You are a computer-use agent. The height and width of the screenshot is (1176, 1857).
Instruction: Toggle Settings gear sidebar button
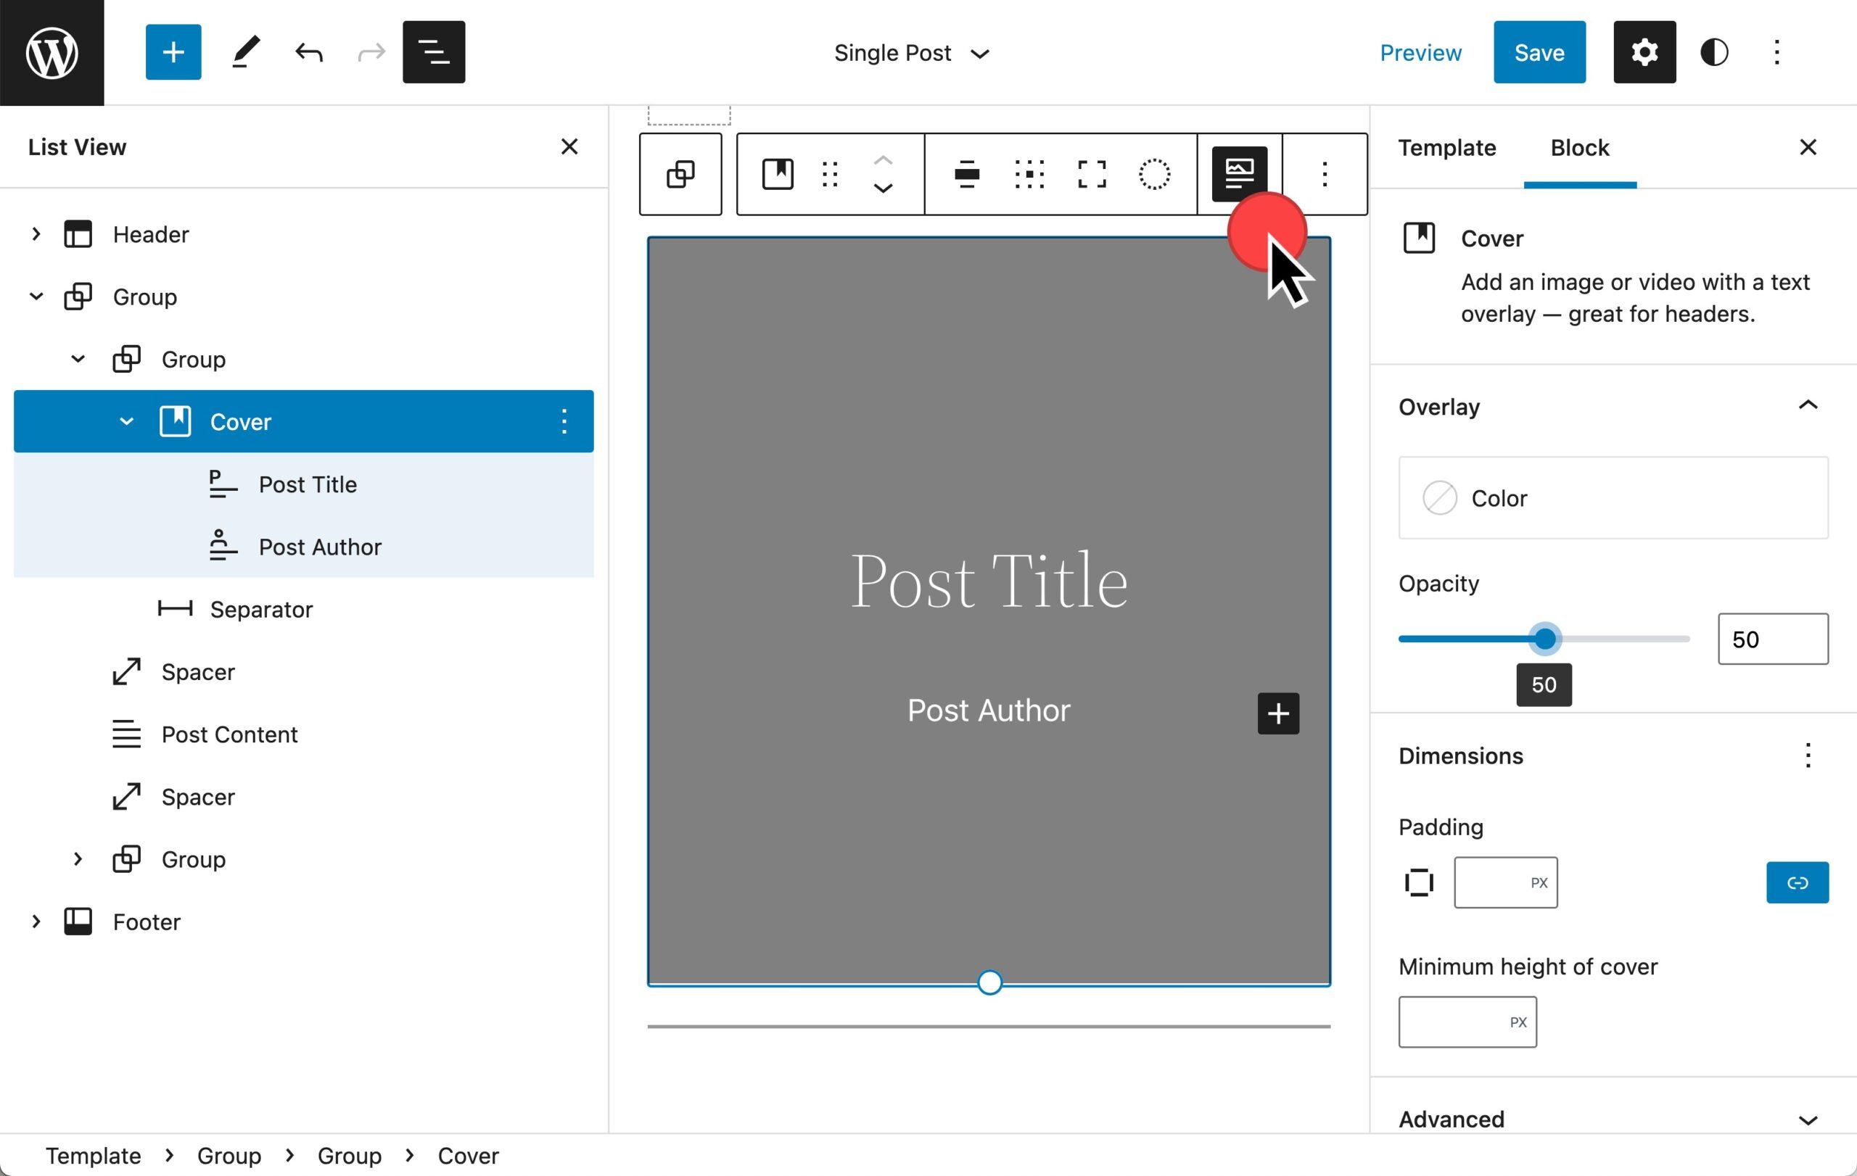[1644, 52]
